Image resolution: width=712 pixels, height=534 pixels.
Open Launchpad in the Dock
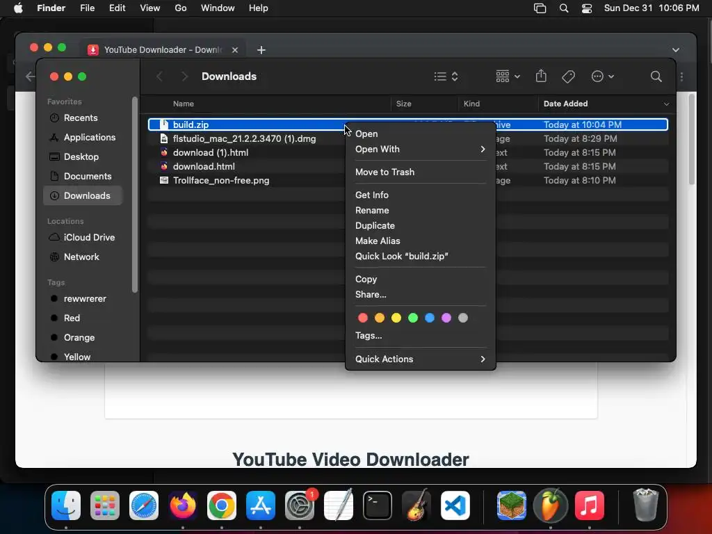coord(105,505)
